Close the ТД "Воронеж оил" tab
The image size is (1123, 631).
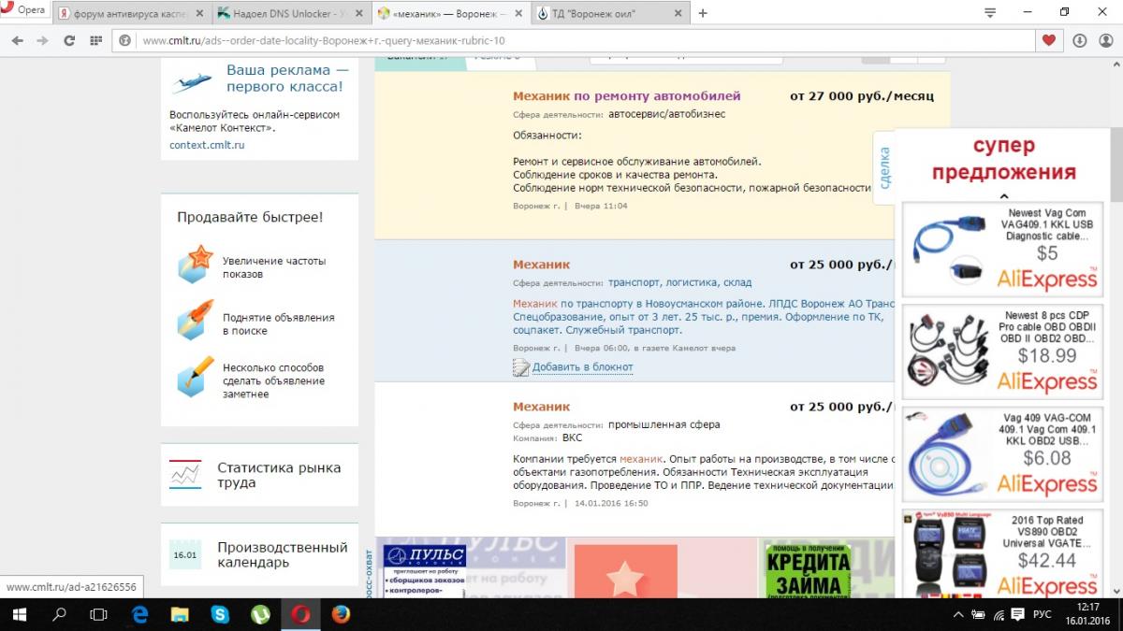678,14
